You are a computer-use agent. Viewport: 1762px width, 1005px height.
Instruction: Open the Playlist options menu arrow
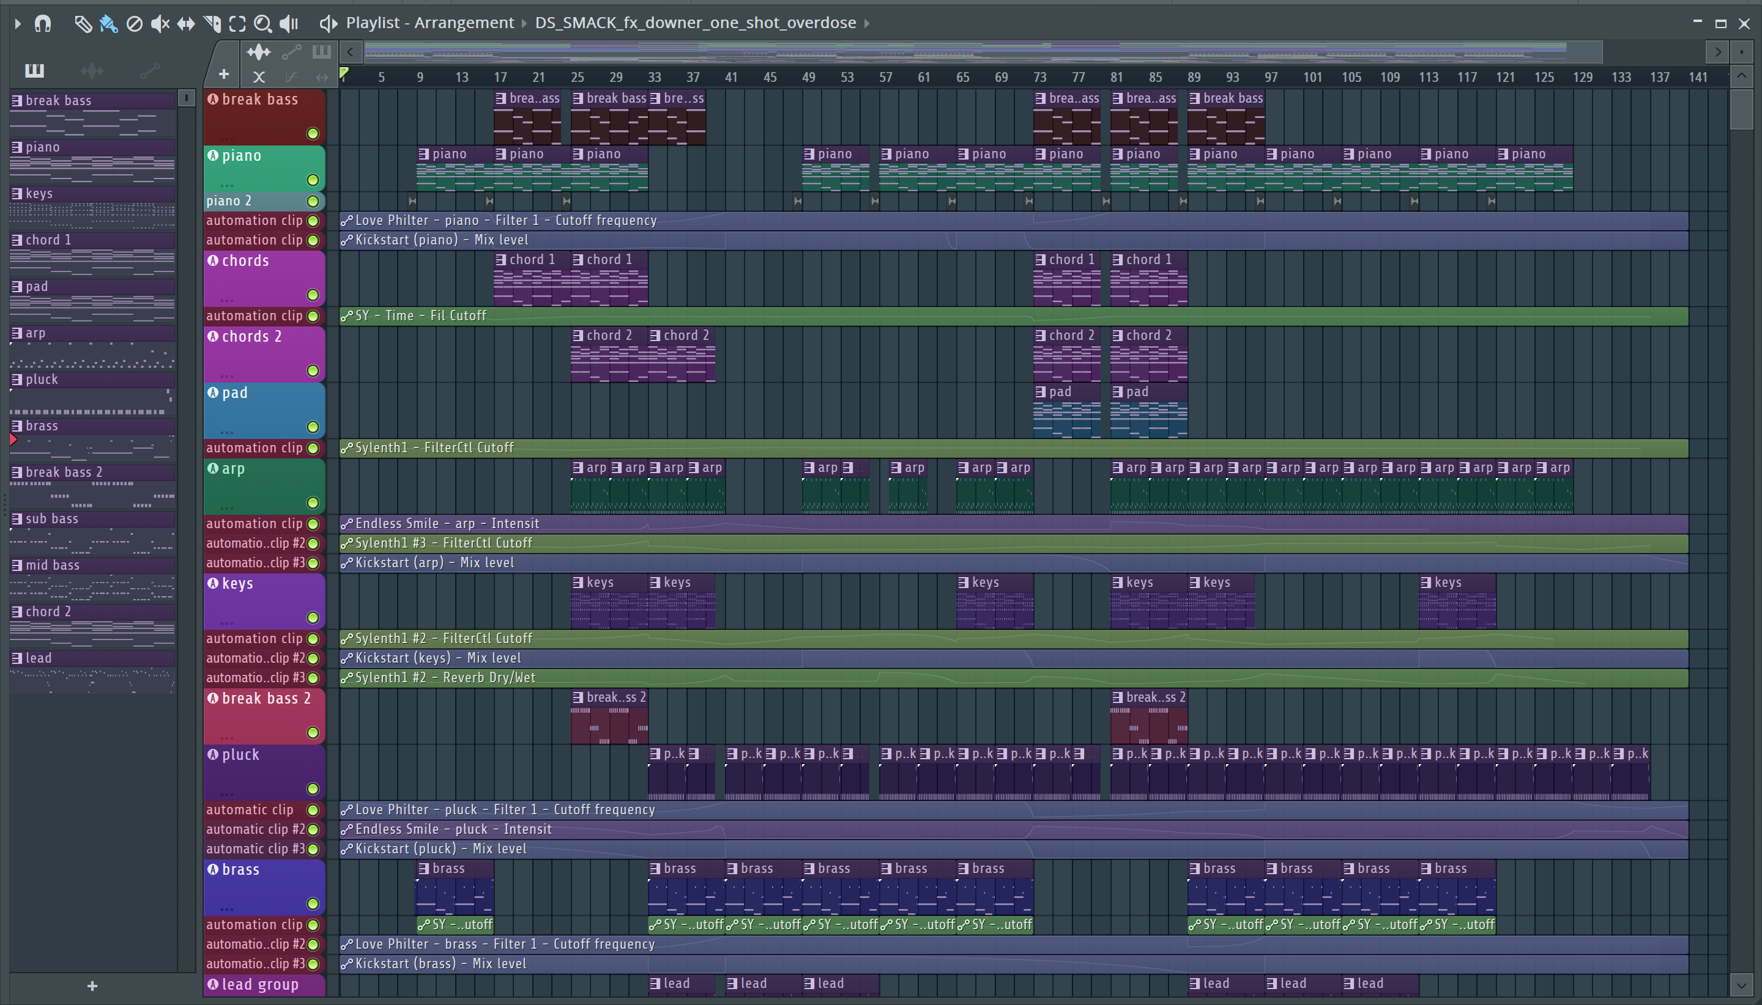point(18,23)
